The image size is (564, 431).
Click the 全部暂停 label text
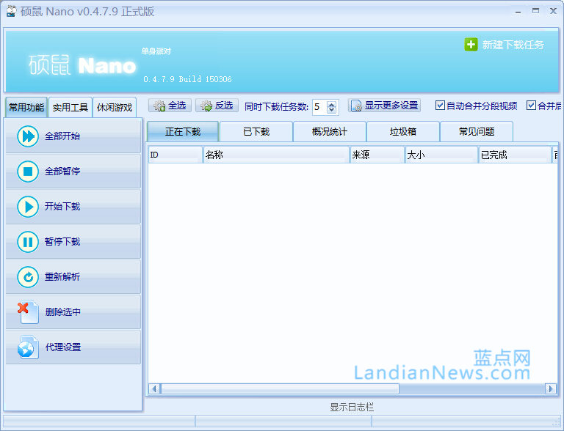62,172
